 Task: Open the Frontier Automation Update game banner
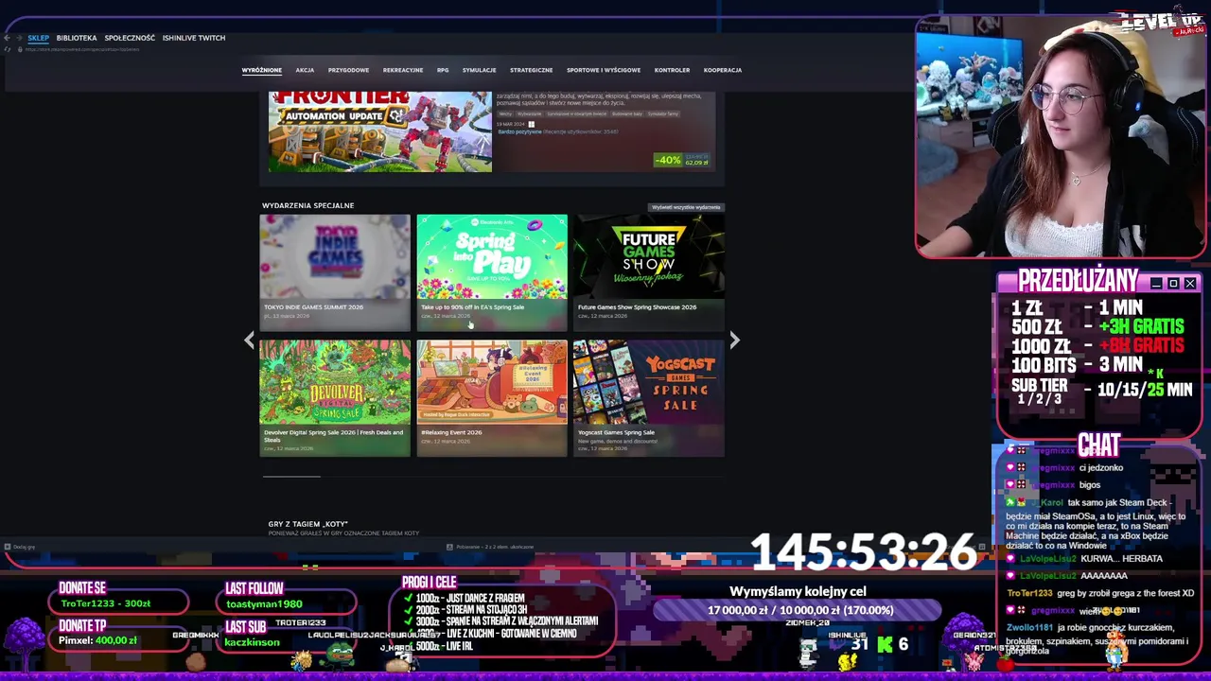coord(379,131)
